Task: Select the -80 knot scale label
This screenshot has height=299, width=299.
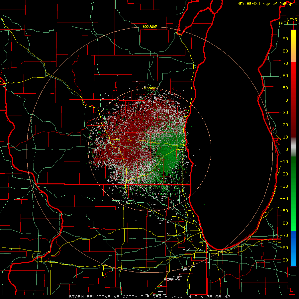Action: tap(284, 248)
